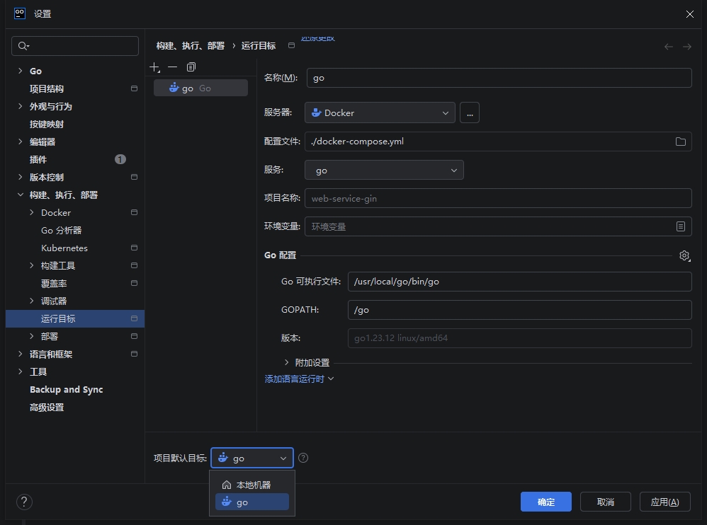Click the navigate back arrow icon
Image resolution: width=707 pixels, height=525 pixels.
[668, 47]
